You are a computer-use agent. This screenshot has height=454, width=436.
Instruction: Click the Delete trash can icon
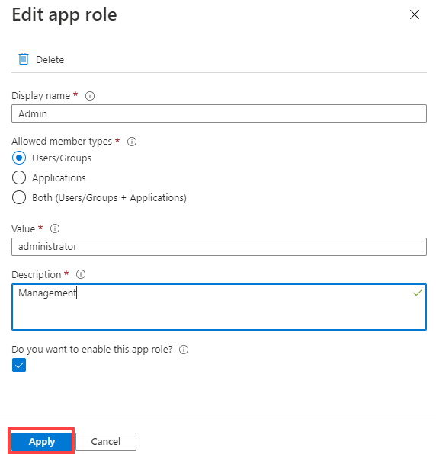(24, 59)
